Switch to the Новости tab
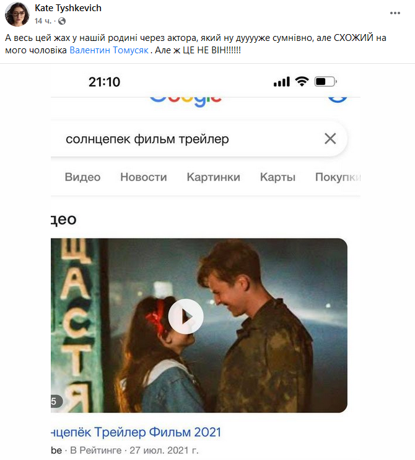This screenshot has width=415, height=460. (144, 177)
